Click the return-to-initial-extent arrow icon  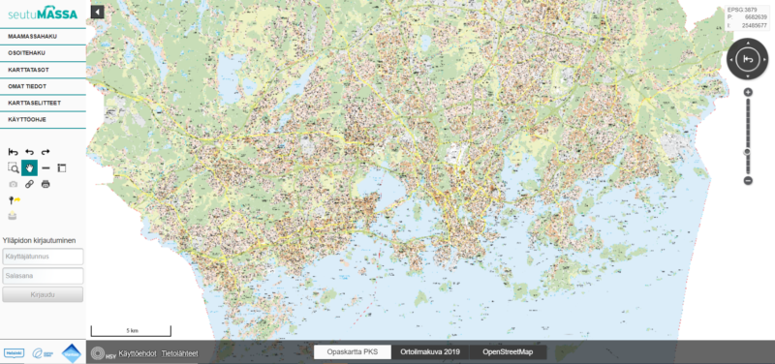pos(14,152)
